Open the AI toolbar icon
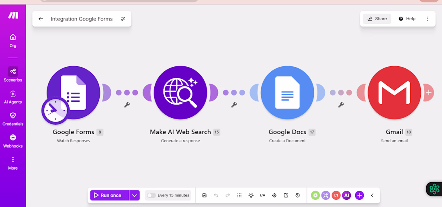This screenshot has width=442, height=207. coord(346,195)
